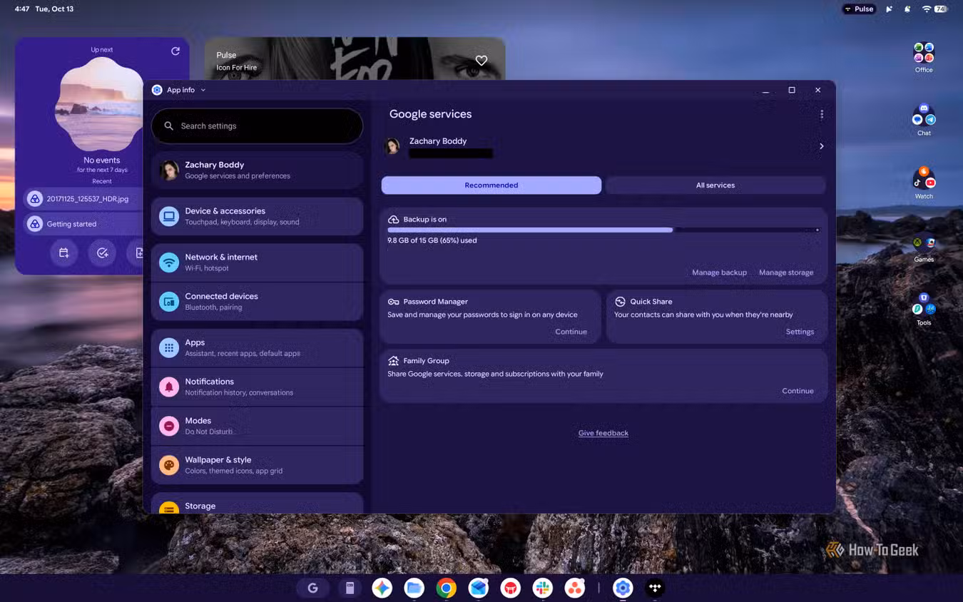Open the Apps settings category
This screenshot has width=963, height=602.
tap(257, 348)
